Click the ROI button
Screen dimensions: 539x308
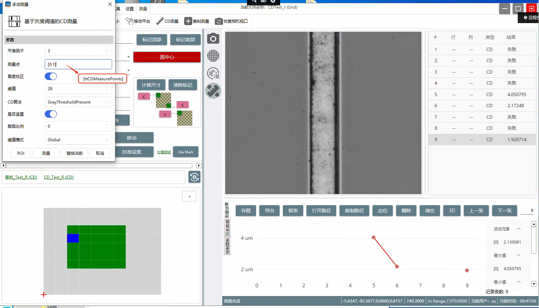pyautogui.click(x=21, y=153)
